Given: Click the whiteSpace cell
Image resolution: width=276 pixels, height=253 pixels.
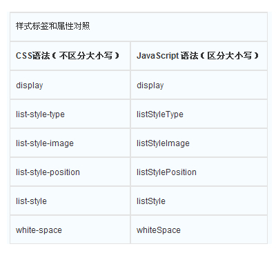Looking at the screenshot, I should pos(199,230).
